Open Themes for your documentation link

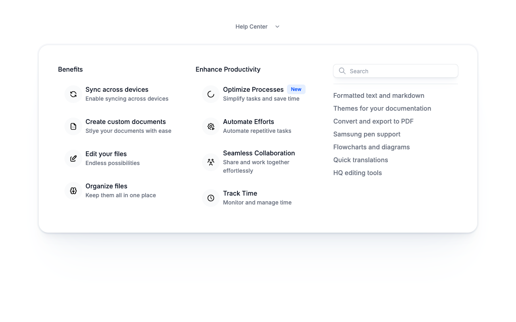click(382, 108)
